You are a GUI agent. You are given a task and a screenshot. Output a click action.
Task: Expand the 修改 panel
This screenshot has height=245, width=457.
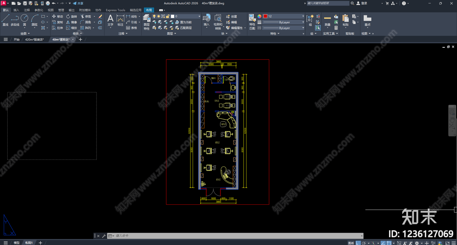(77, 34)
